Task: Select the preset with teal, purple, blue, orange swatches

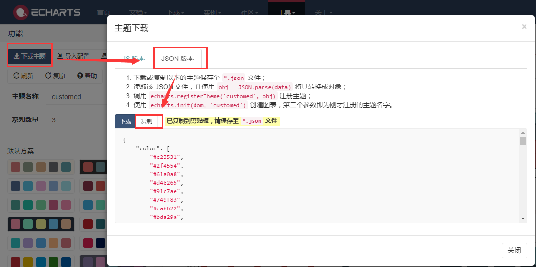Action: pyautogui.click(x=41, y=243)
